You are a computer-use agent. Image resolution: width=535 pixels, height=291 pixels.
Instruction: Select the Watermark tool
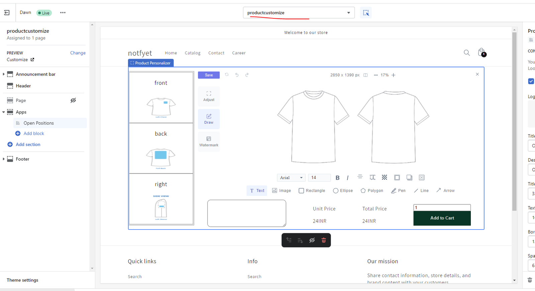click(209, 142)
